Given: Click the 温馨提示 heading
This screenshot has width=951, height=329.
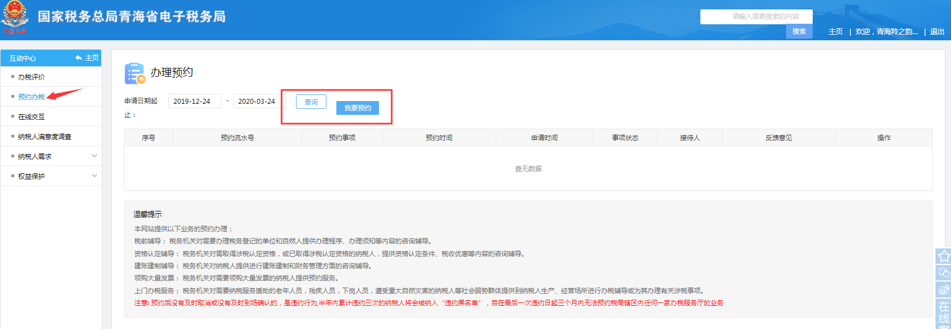Looking at the screenshot, I should click(148, 214).
